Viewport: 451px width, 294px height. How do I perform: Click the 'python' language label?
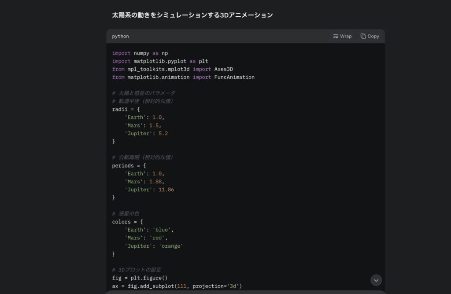[x=120, y=36]
